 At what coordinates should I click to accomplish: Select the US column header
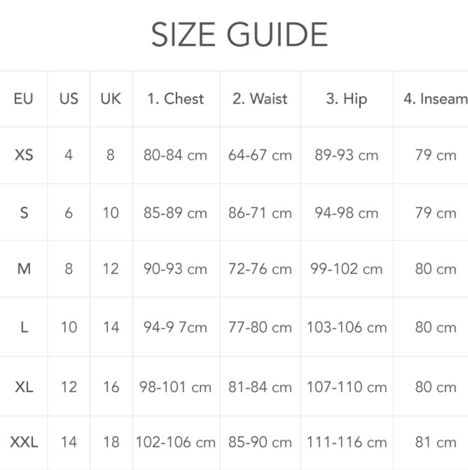69,98
